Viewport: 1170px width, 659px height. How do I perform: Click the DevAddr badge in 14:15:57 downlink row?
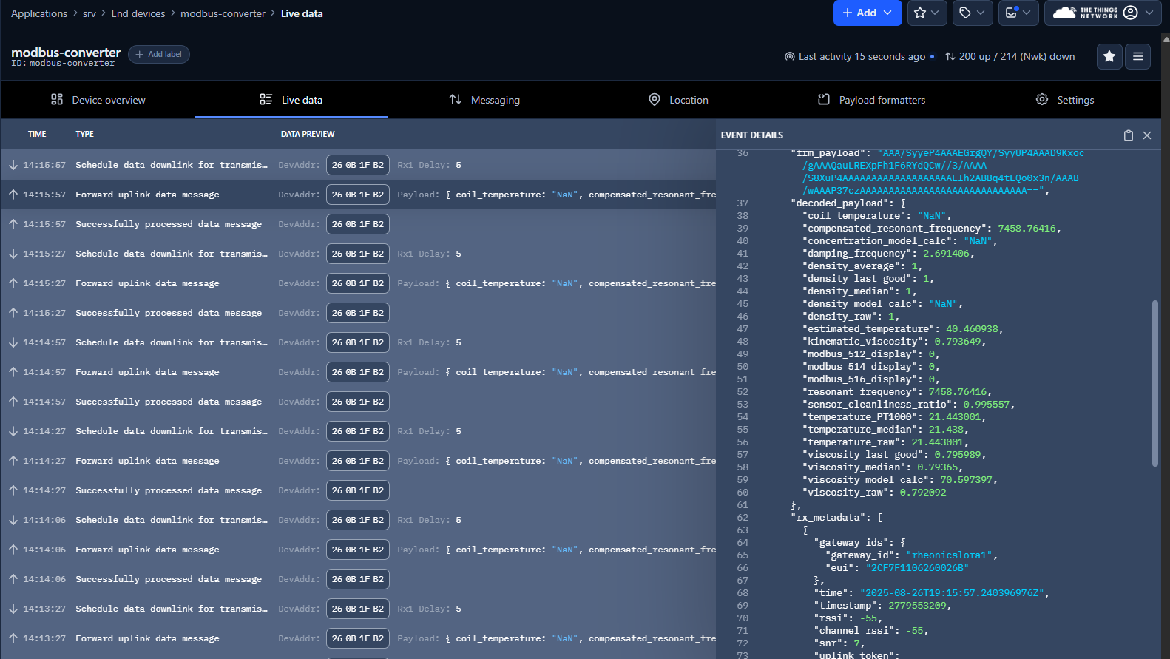[357, 165]
